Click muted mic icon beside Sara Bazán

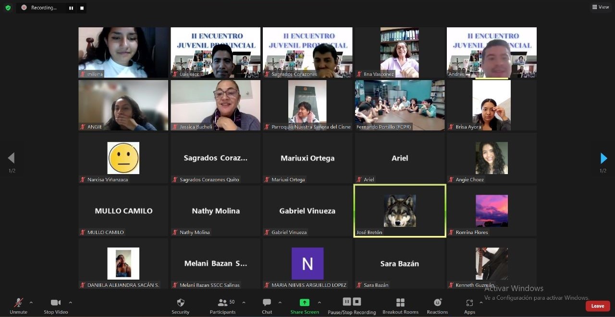(x=359, y=285)
